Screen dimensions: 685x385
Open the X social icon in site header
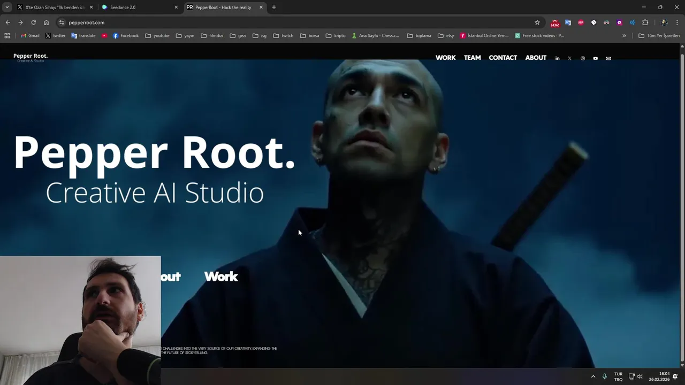point(569,58)
